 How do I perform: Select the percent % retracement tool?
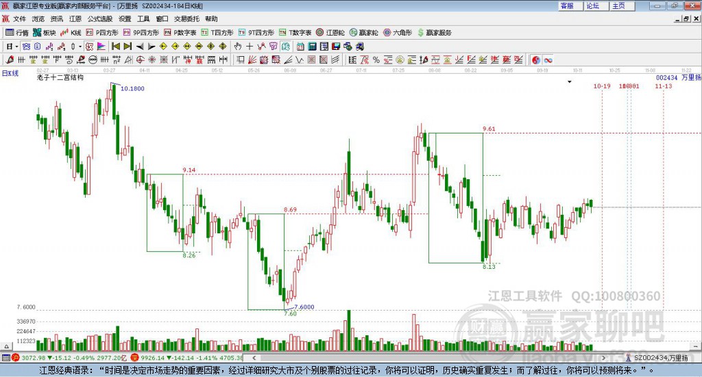(376, 60)
